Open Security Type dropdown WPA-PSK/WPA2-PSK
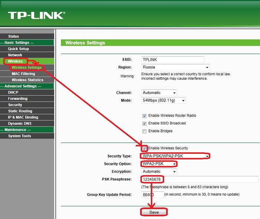 pyautogui.click(x=175, y=156)
